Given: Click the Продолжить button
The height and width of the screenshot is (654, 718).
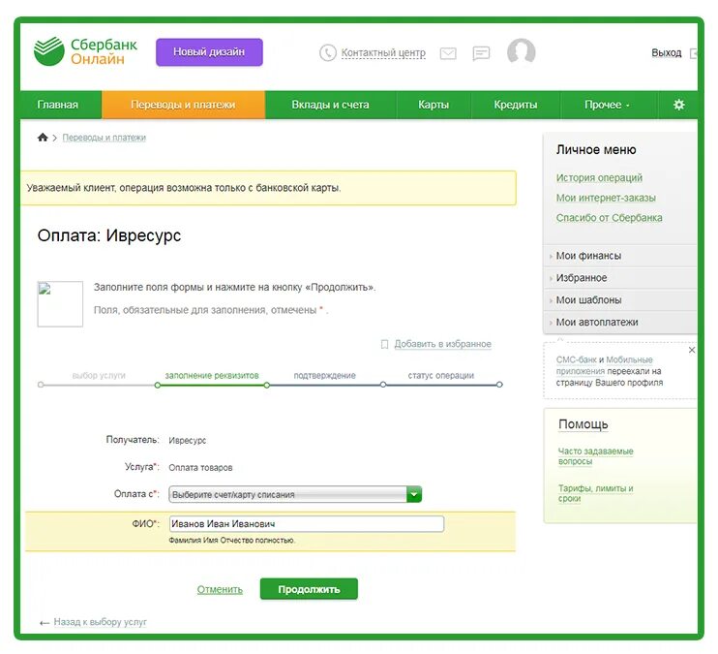Looking at the screenshot, I should (x=309, y=589).
